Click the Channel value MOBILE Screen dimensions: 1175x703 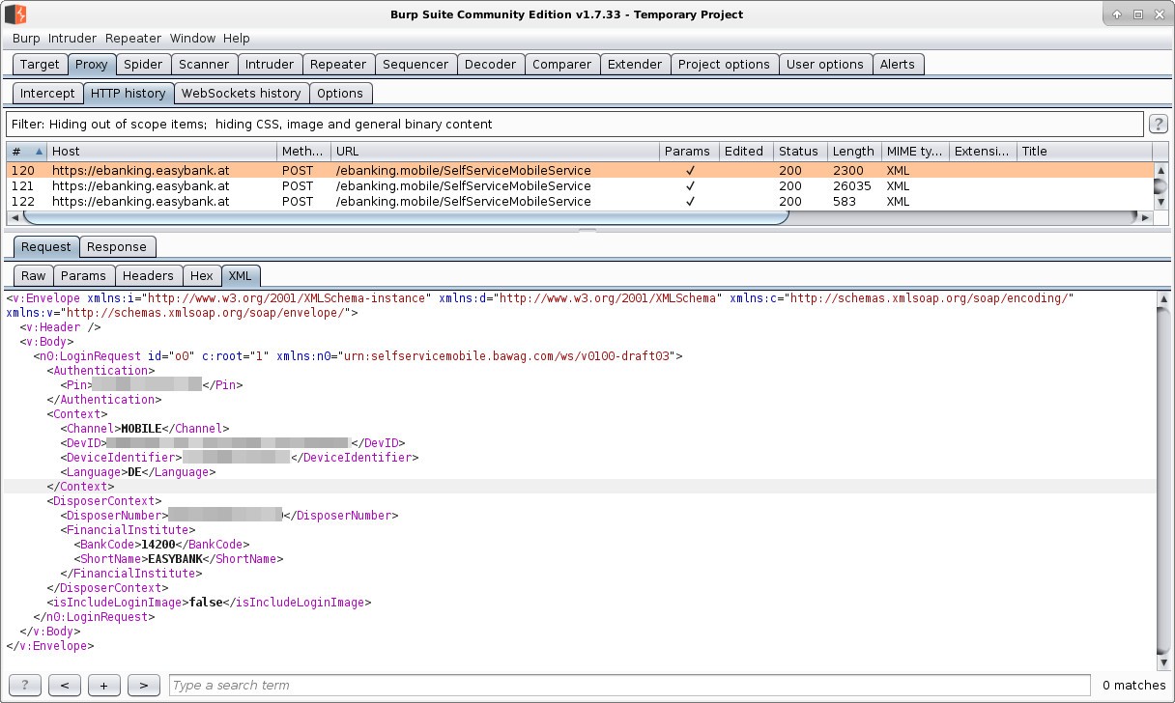140,429
